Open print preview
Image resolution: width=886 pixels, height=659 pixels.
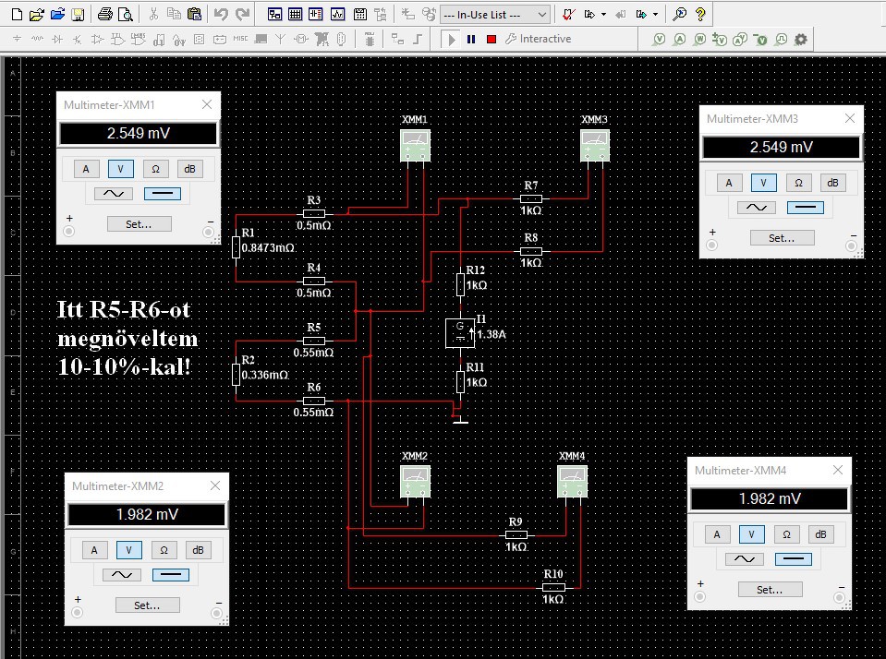click(x=126, y=15)
